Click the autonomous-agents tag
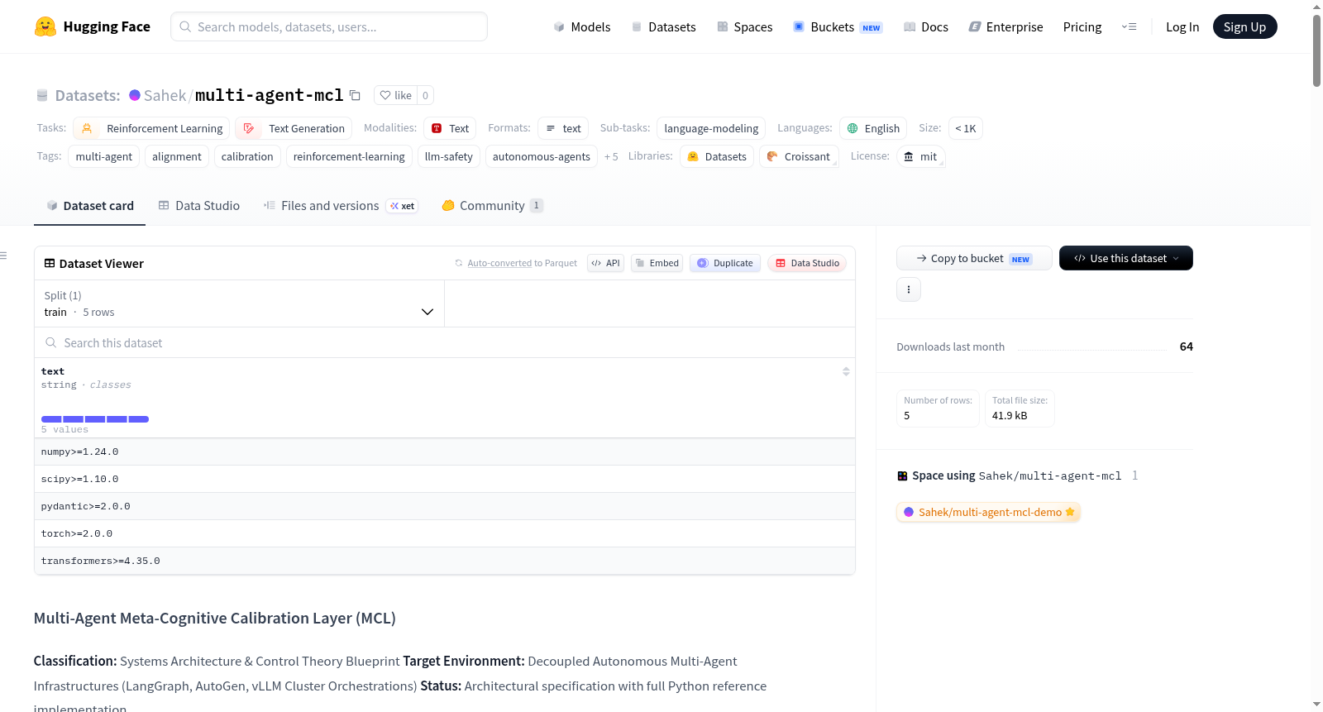1323x712 pixels. (x=542, y=156)
